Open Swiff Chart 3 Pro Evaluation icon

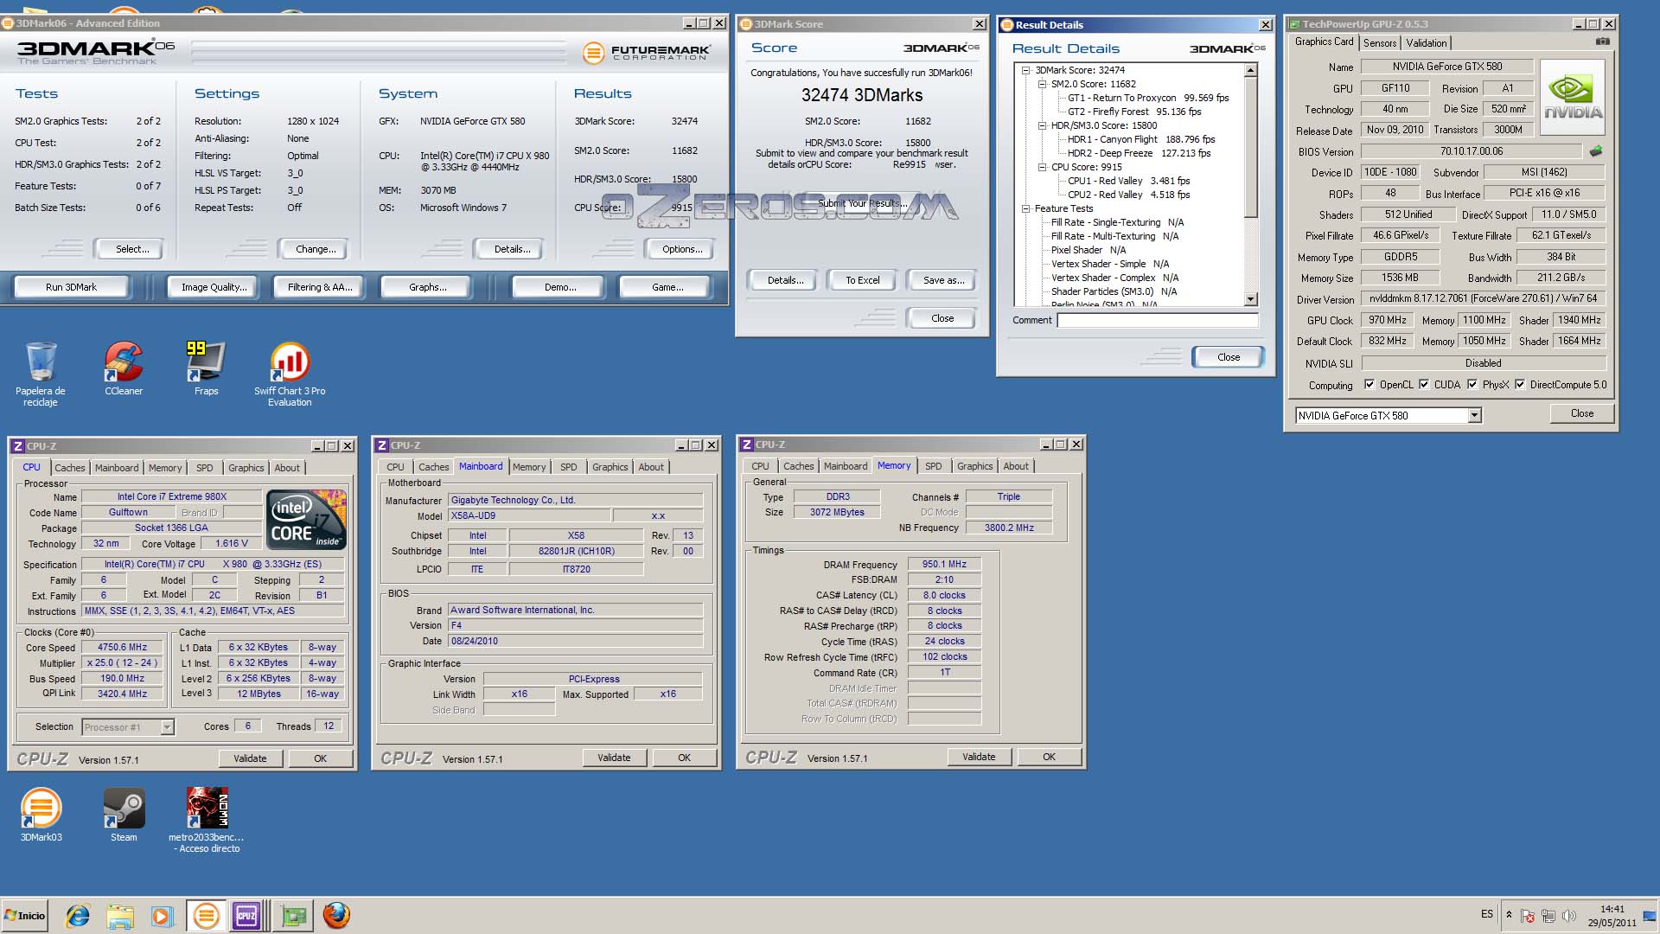[x=290, y=374]
